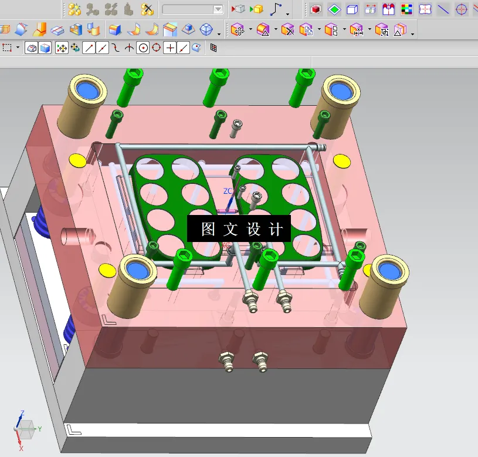Image resolution: width=478 pixels, height=457 pixels.
Task: Select the rectangle marquee selection tool
Action: click(x=6, y=48)
